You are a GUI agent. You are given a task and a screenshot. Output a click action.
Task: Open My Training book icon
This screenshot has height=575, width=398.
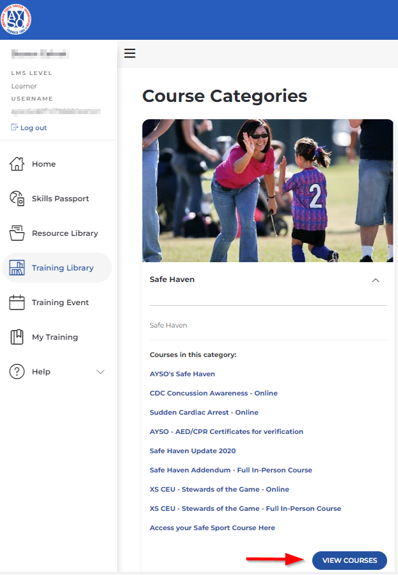[x=17, y=337]
